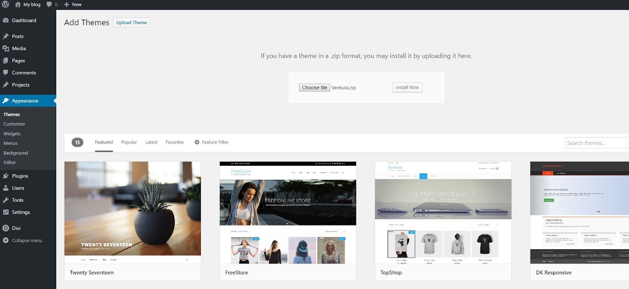Select Themes submenu item
The image size is (629, 289).
point(12,114)
